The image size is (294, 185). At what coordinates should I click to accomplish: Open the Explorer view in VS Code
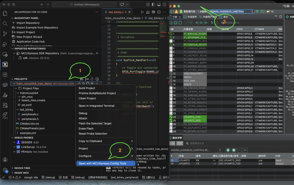click(5, 13)
